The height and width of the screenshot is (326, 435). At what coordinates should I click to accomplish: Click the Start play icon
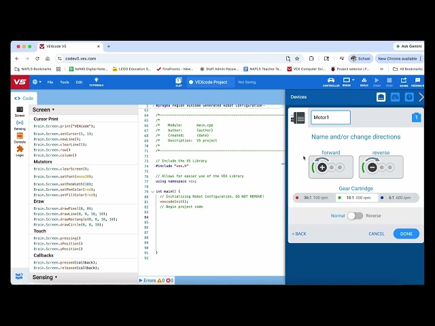tap(377, 81)
